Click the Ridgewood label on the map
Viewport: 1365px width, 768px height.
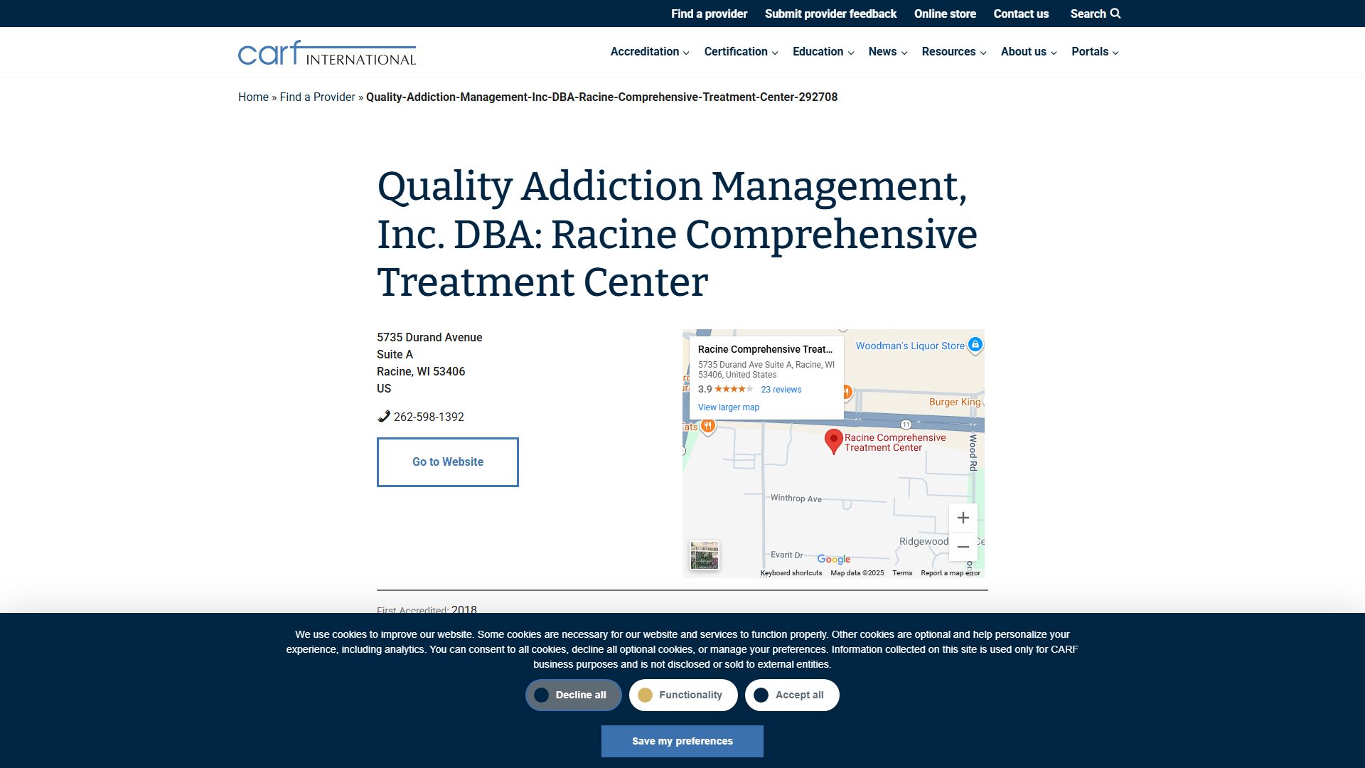(x=924, y=541)
